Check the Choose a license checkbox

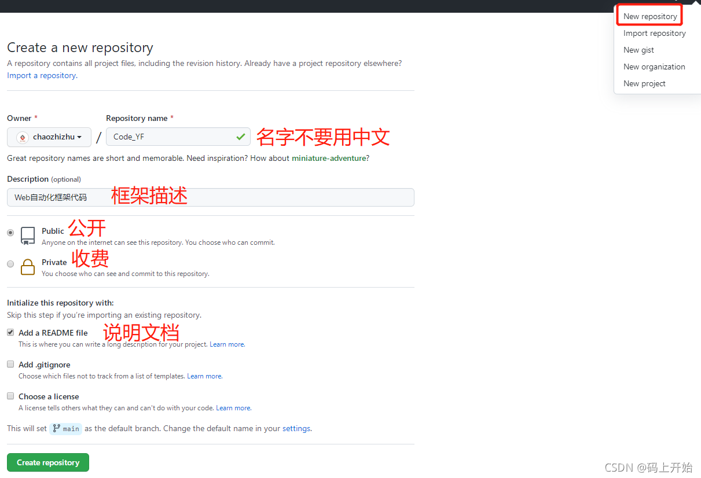(x=10, y=396)
